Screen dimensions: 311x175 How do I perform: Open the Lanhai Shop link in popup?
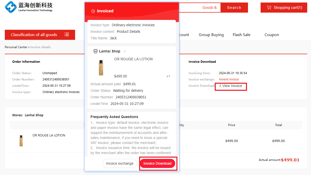coord(110,51)
